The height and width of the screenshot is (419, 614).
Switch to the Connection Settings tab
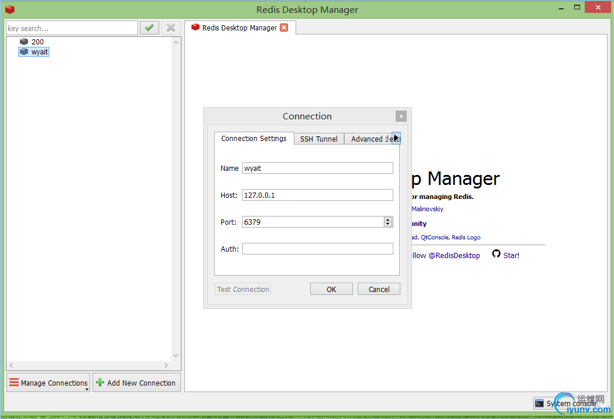pos(254,139)
